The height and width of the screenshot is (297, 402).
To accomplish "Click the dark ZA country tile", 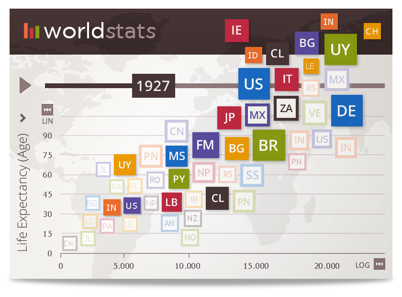I will click(286, 108).
